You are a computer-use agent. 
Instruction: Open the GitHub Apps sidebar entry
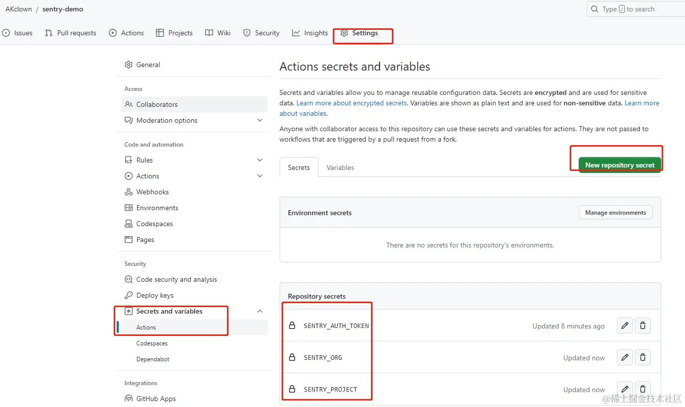(x=155, y=399)
